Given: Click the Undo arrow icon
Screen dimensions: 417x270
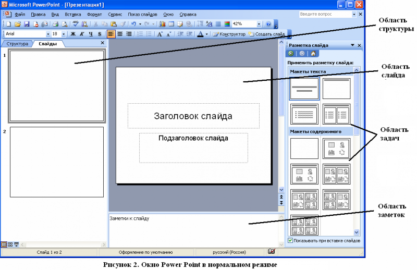Looking at the screenshot, I should (134, 24).
